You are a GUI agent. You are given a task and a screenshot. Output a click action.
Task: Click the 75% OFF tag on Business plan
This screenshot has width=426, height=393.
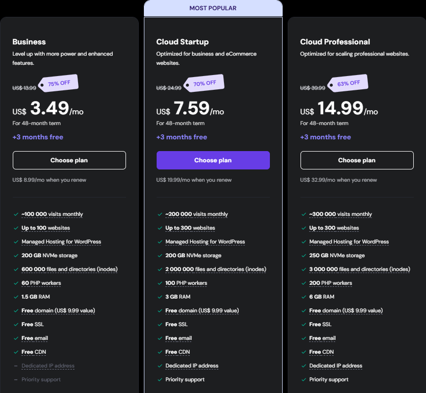[x=59, y=84]
